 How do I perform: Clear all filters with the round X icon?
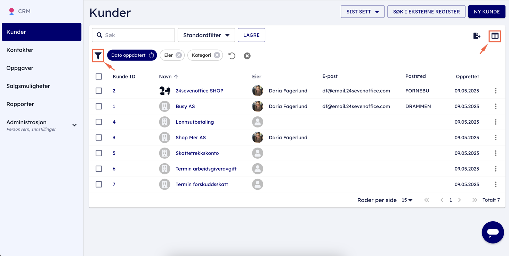pyautogui.click(x=247, y=56)
